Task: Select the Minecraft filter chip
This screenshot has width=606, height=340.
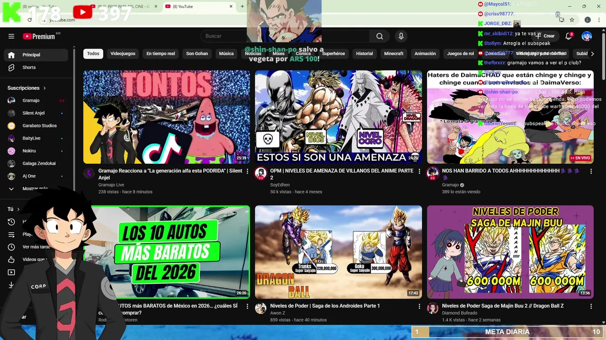Action: tap(394, 53)
